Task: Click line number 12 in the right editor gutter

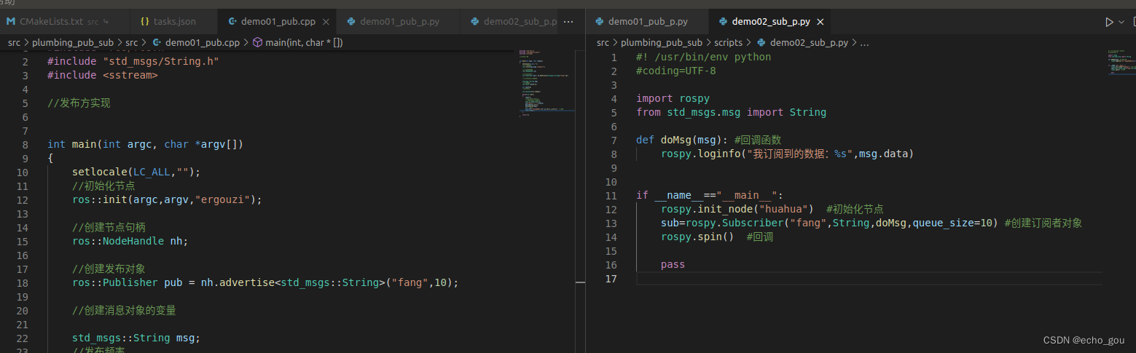Action: [611, 210]
